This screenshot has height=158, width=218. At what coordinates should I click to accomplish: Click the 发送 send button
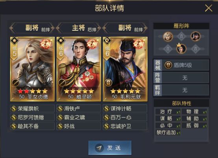coord(110,148)
